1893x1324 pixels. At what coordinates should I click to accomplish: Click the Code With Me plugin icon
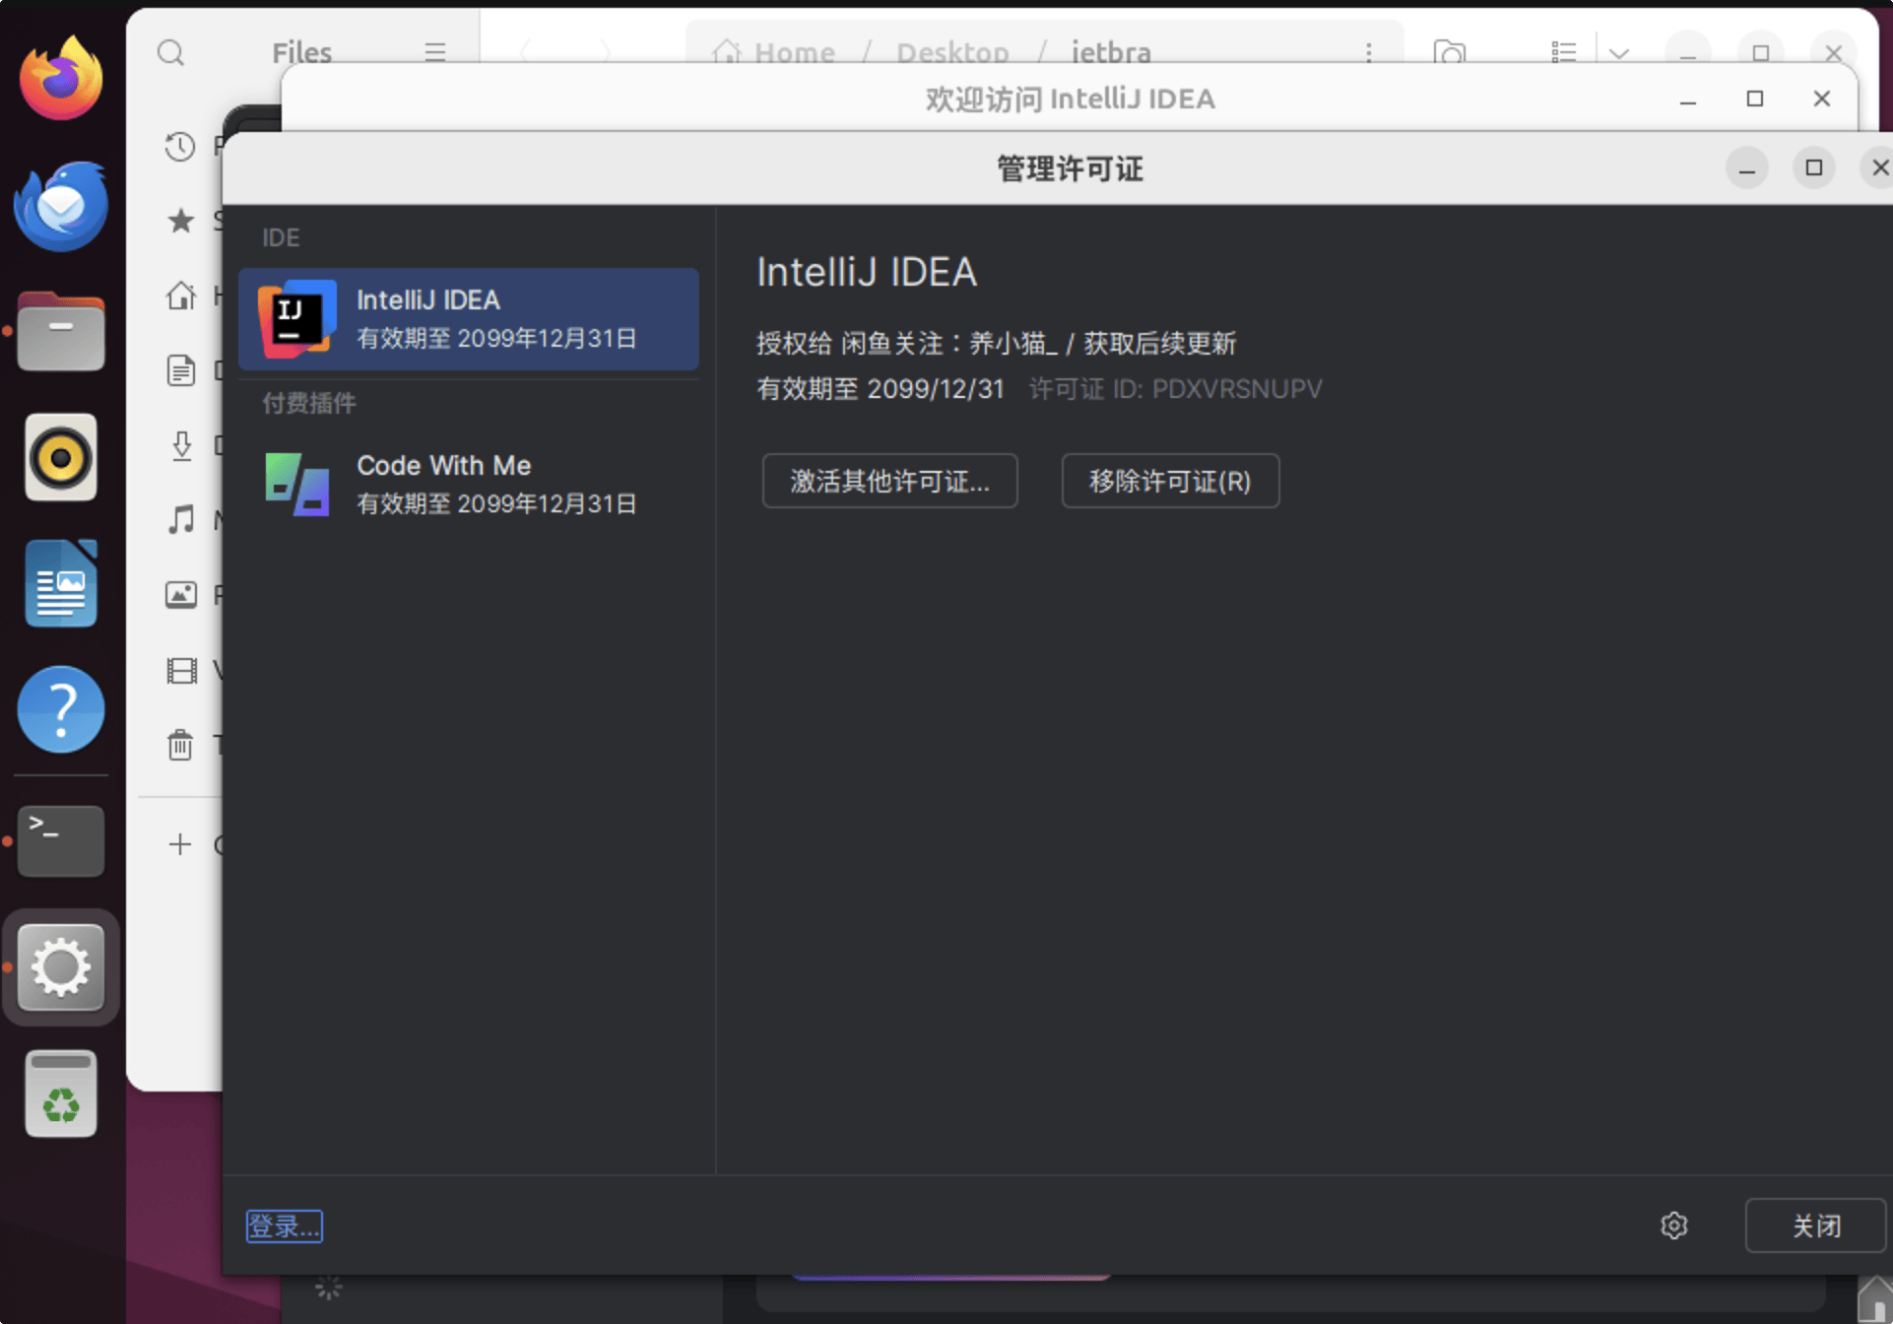(x=296, y=484)
